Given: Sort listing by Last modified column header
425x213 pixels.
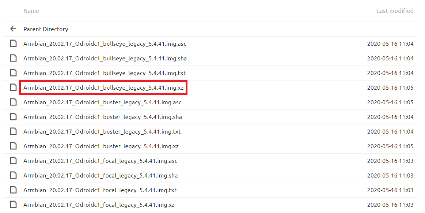Looking at the screenshot, I should click(x=395, y=11).
